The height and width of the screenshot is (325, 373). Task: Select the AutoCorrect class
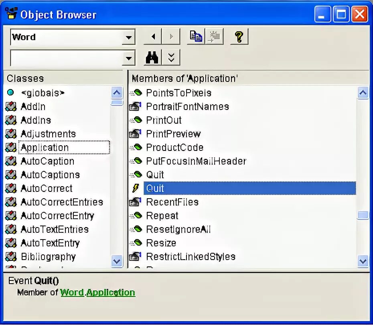(x=47, y=189)
